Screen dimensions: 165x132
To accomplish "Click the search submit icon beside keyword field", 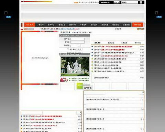I will point(141,2).
